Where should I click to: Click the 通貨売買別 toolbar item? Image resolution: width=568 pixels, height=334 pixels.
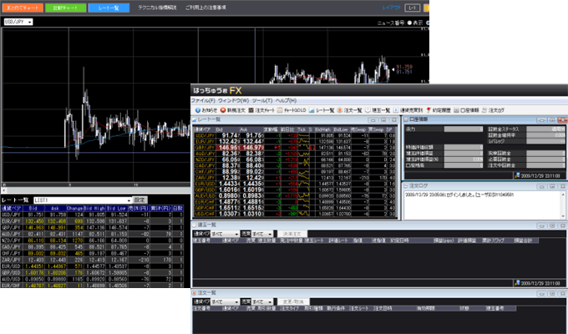408,110
